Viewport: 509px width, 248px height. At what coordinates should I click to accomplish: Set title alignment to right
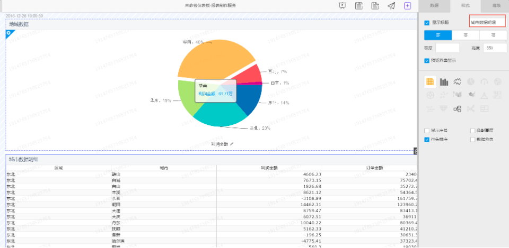coord(493,35)
